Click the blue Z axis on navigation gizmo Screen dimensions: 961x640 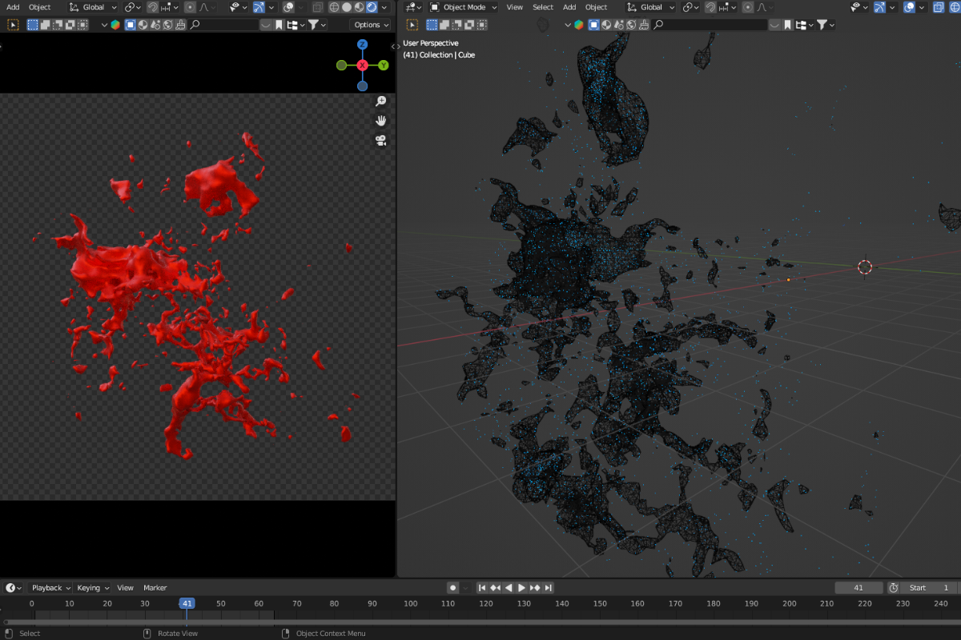362,46
